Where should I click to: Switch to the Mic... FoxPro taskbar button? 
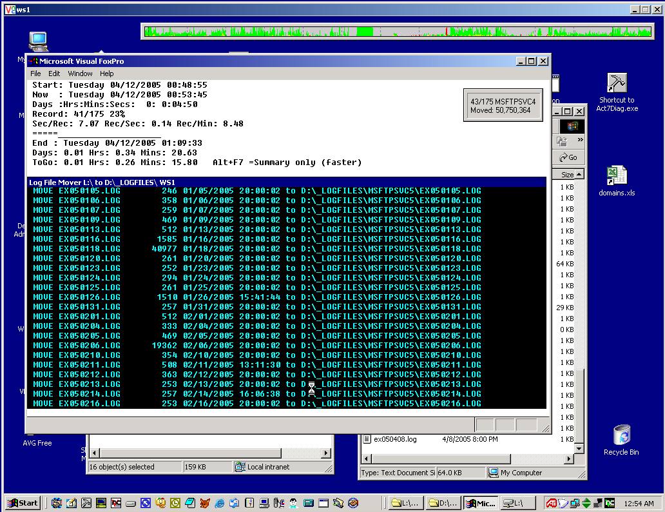pos(481,503)
